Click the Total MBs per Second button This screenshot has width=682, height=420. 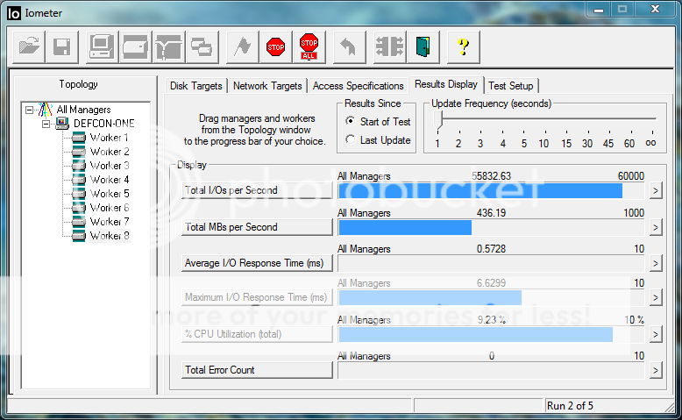pos(257,227)
